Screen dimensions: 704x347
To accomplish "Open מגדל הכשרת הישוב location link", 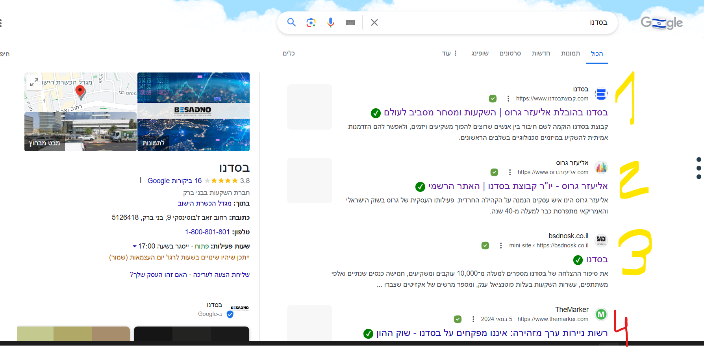I will click(204, 203).
